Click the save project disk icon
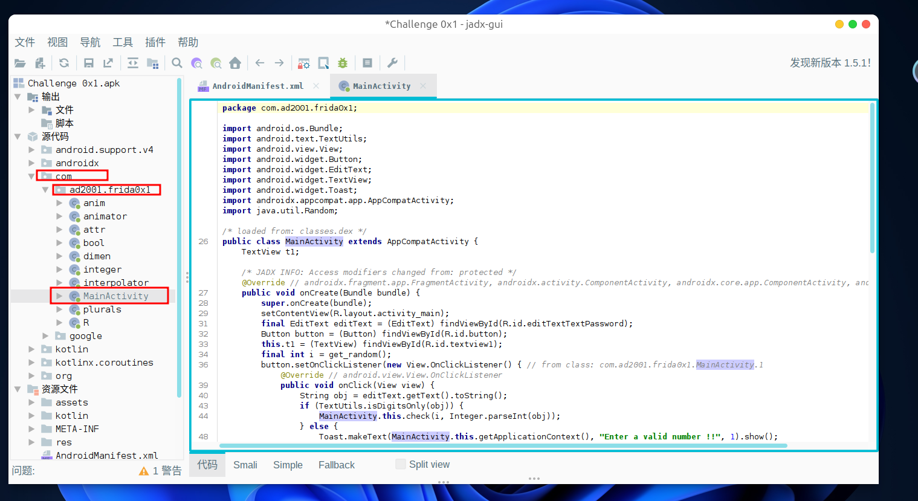This screenshot has height=501, width=918. (x=89, y=63)
